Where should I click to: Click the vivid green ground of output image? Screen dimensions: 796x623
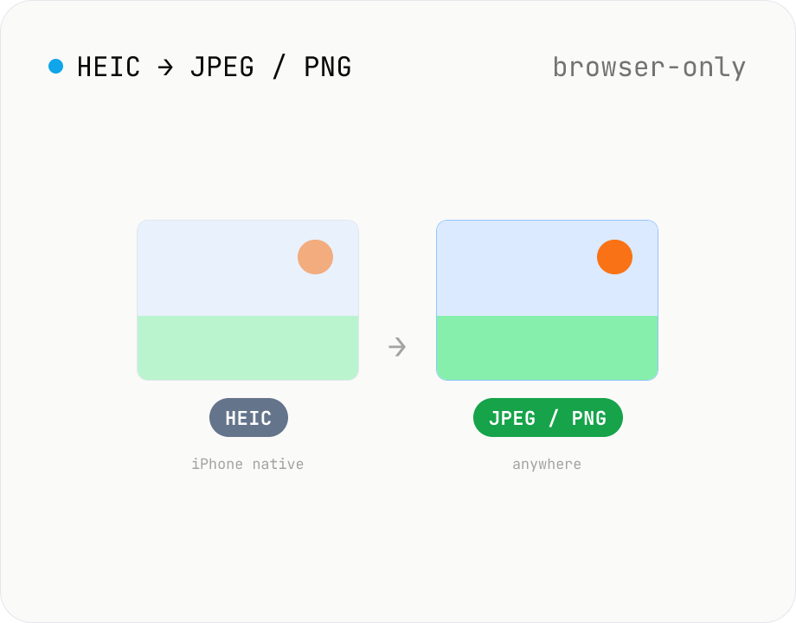click(x=547, y=348)
